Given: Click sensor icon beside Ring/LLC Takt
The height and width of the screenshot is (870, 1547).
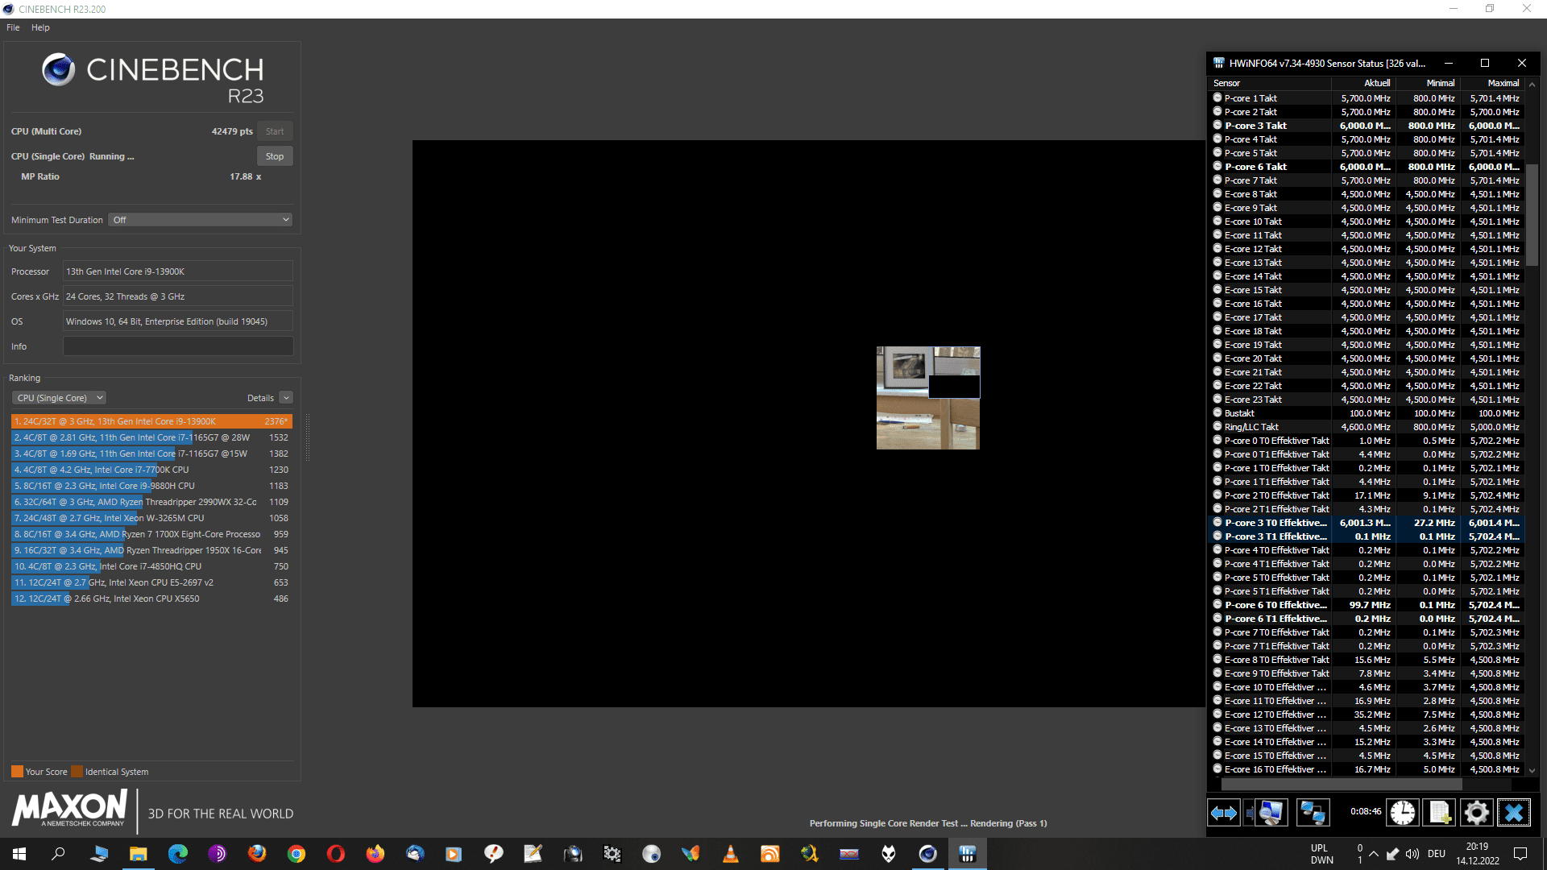Looking at the screenshot, I should (x=1217, y=426).
